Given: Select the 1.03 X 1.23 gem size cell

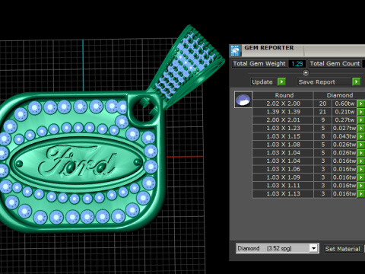Looking at the screenshot, I should point(283,128).
